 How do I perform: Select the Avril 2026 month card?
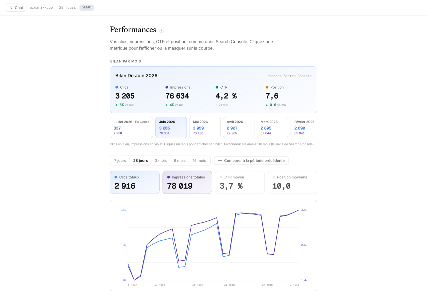point(239,127)
